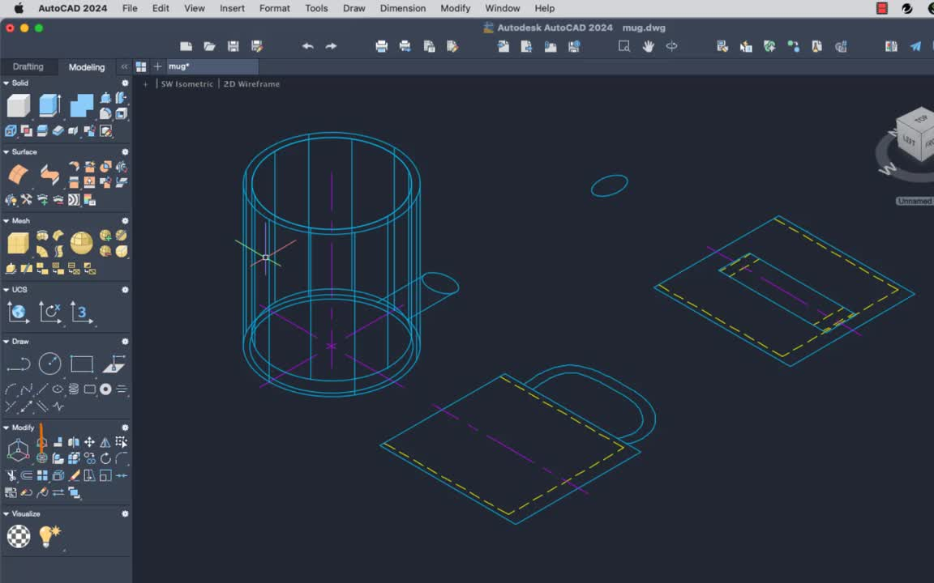Open the Materials browser checkered sphere
The image size is (934, 583).
[19, 536]
